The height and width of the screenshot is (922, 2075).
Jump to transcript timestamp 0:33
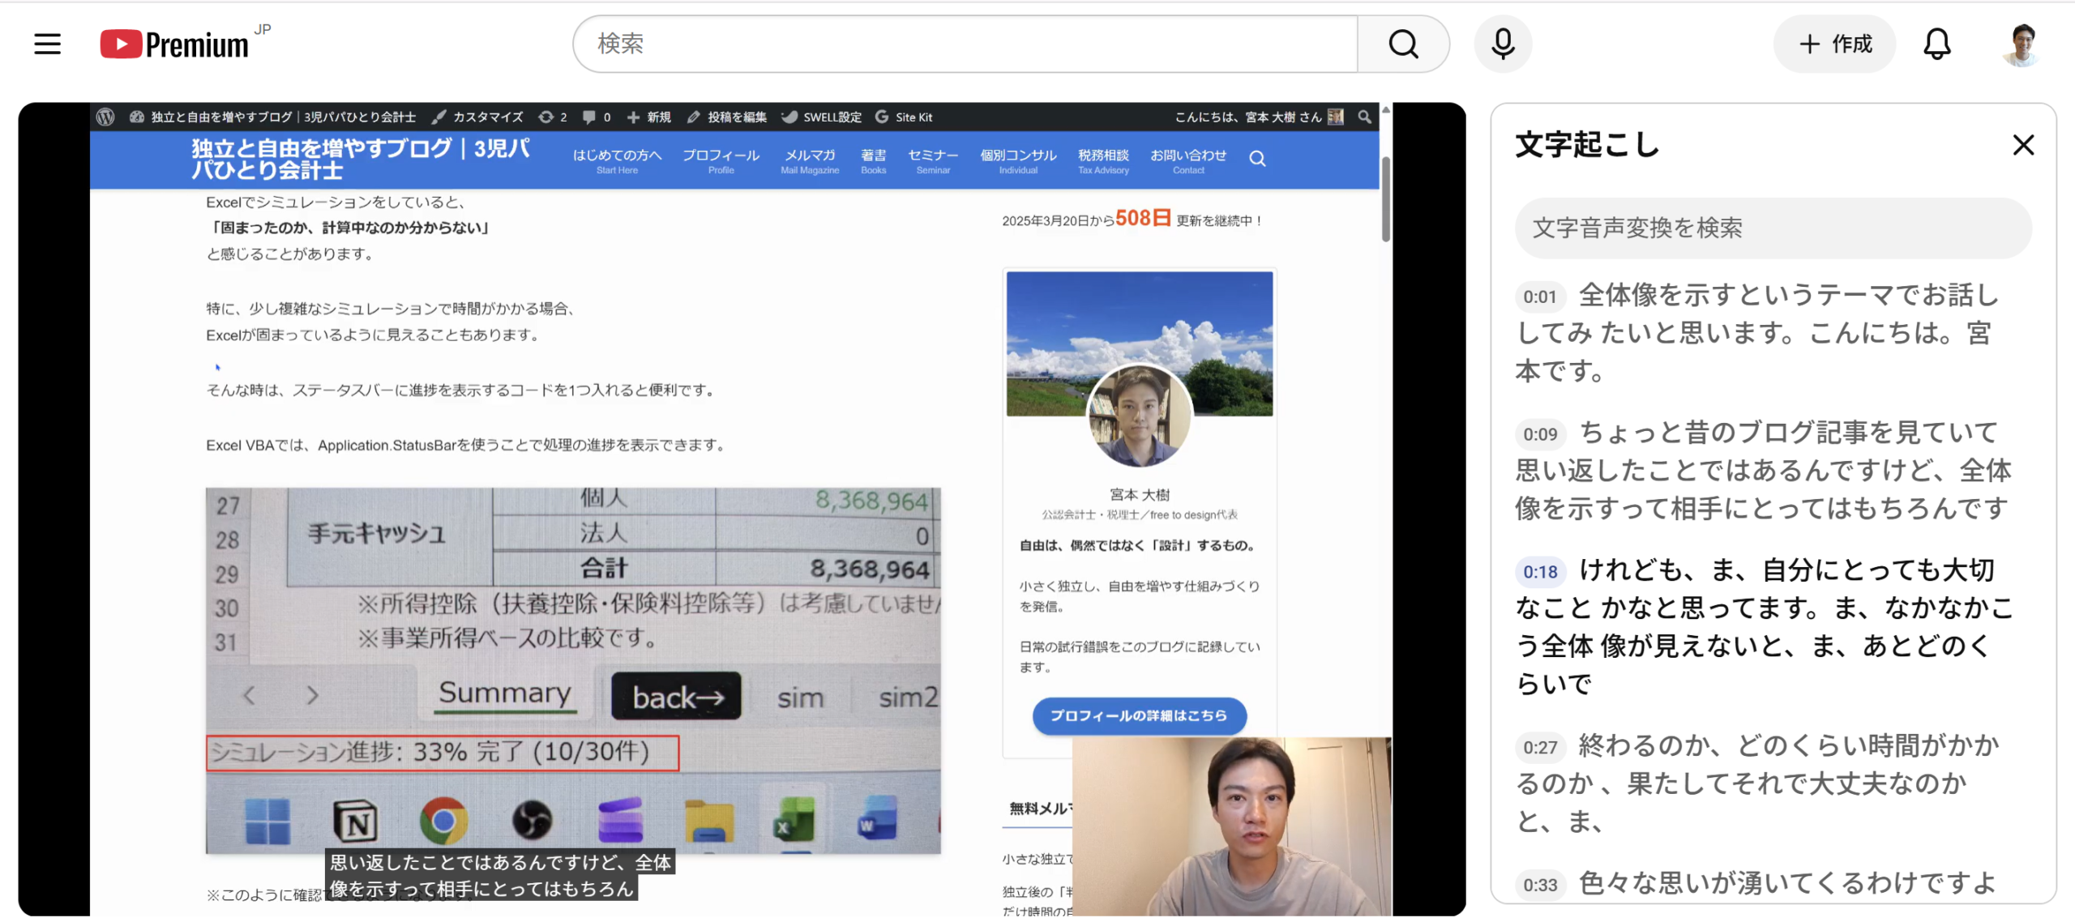coord(1539,885)
